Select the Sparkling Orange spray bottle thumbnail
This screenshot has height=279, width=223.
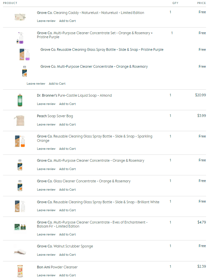(20, 141)
